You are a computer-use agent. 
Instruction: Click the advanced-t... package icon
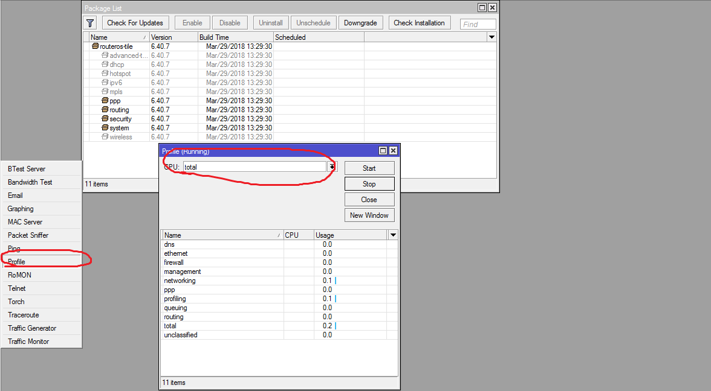(105, 56)
